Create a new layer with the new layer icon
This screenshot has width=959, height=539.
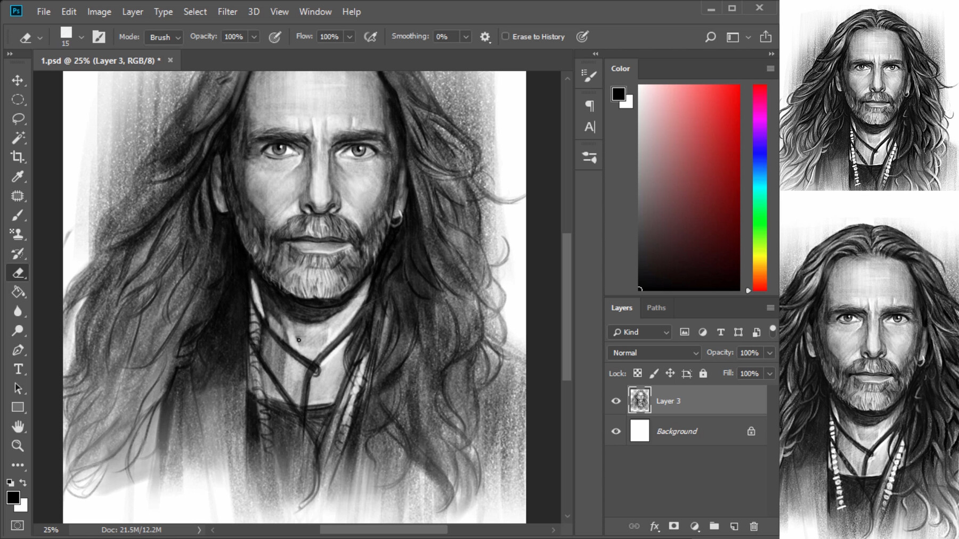pyautogui.click(x=734, y=526)
